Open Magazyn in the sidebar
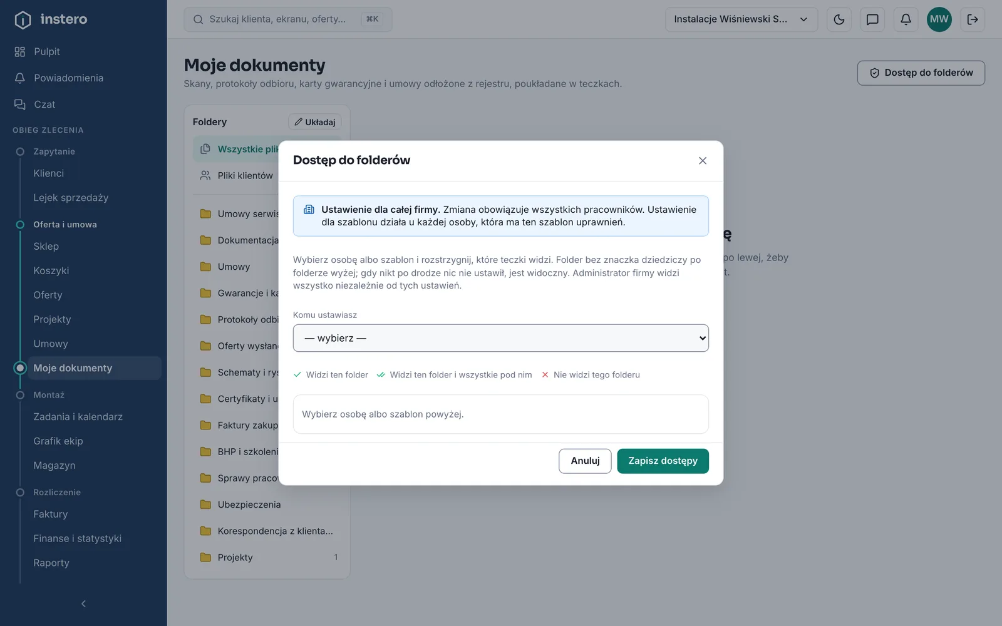This screenshot has height=626, width=1002. [54, 465]
